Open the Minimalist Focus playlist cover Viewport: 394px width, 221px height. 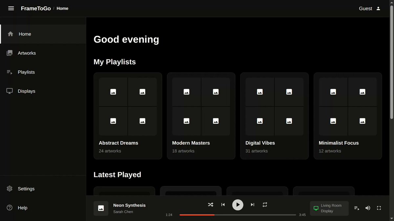coord(348,107)
